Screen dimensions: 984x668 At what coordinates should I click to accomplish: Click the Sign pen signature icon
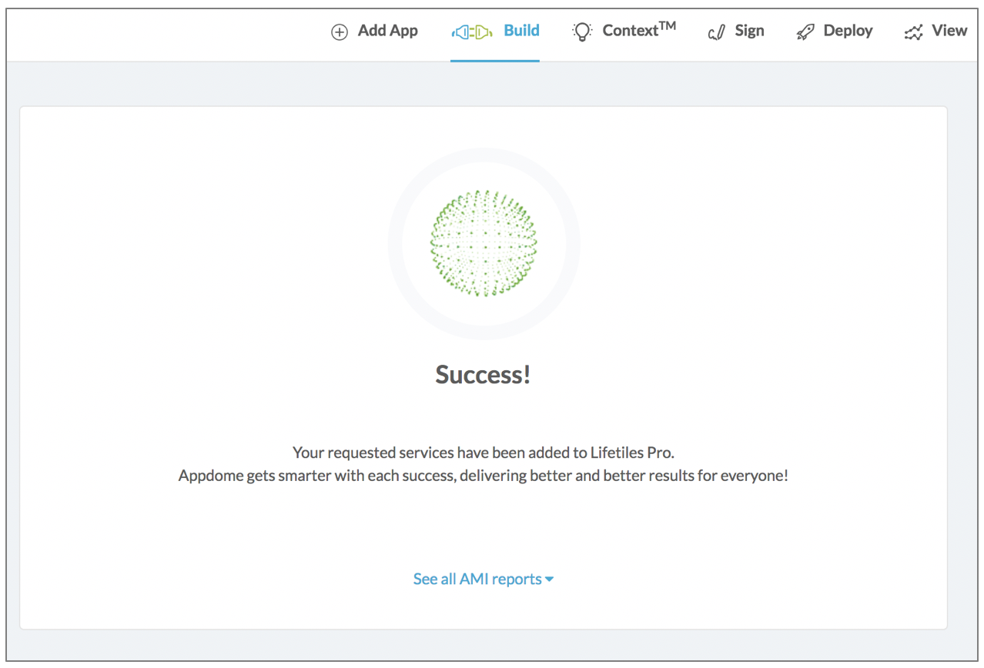pyautogui.click(x=717, y=32)
